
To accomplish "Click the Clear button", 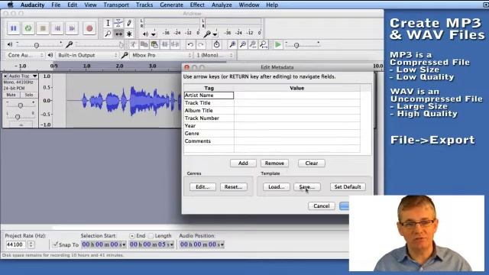I will click(x=311, y=163).
